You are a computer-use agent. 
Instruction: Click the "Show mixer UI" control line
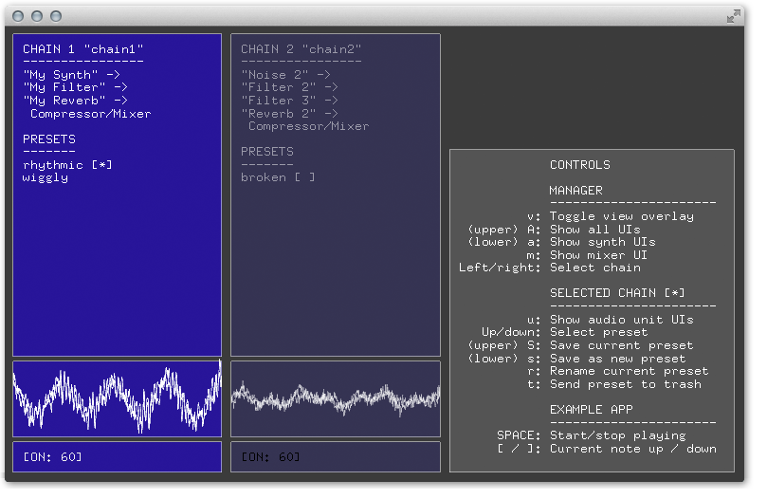(x=587, y=255)
